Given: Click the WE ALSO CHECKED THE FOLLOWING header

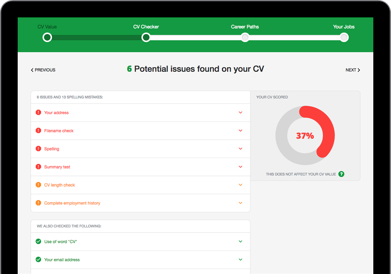Looking at the screenshot, I should pyautogui.click(x=69, y=226).
